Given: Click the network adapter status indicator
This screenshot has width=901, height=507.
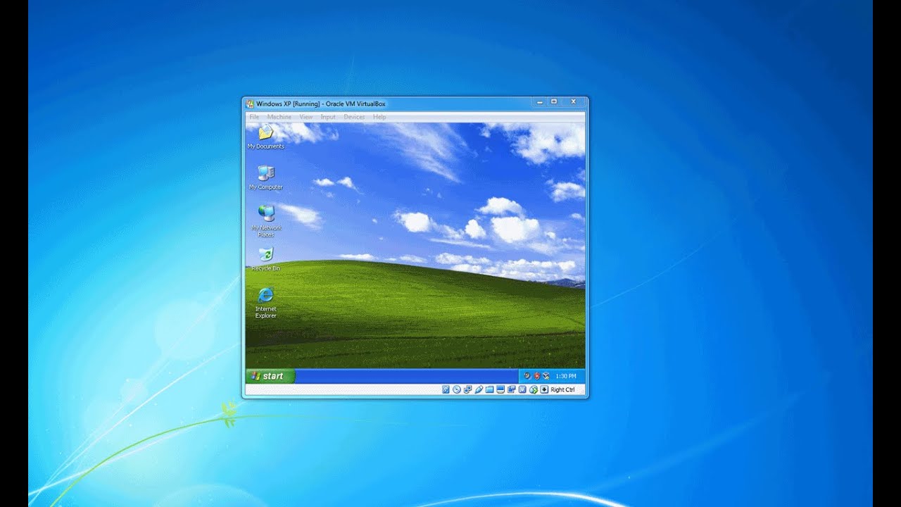Looking at the screenshot, I should [467, 389].
